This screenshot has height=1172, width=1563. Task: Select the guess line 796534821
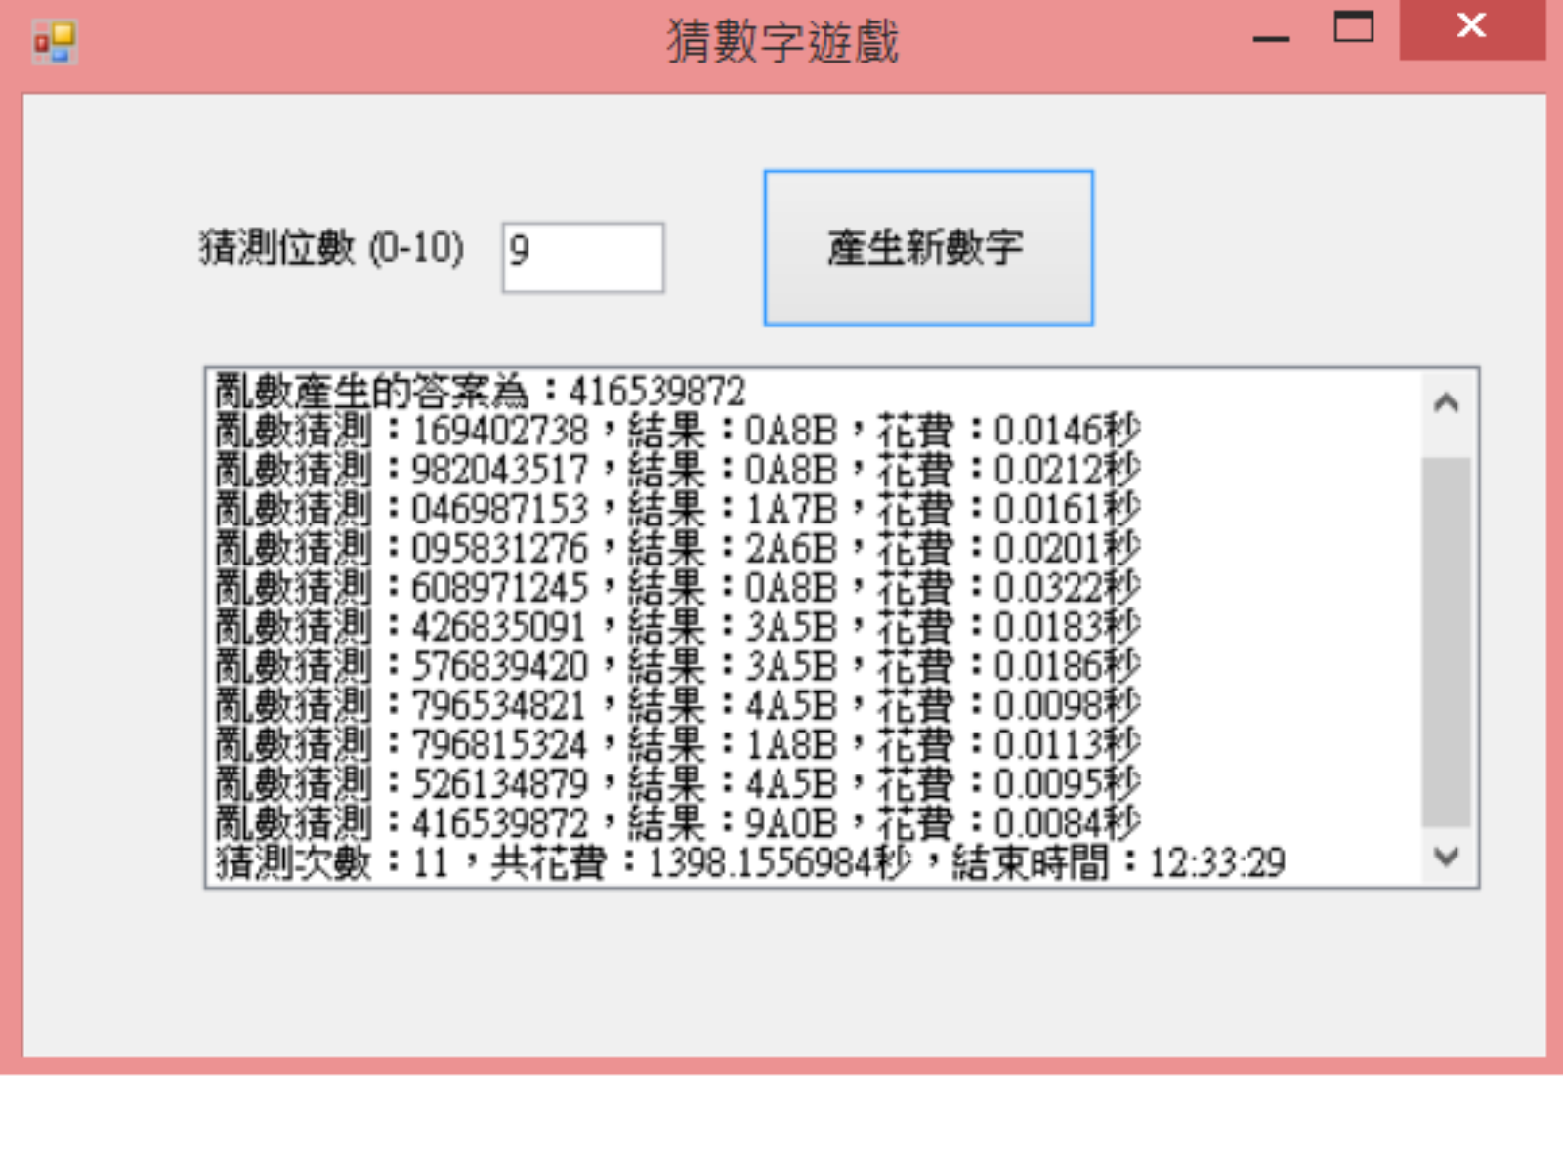click(678, 705)
